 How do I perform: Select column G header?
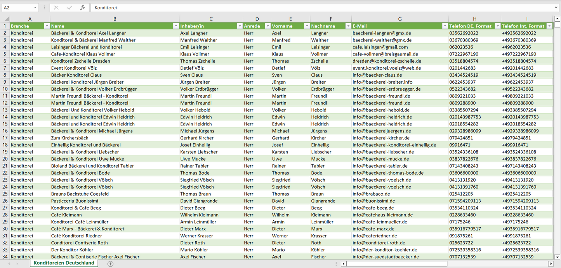tap(400, 19)
